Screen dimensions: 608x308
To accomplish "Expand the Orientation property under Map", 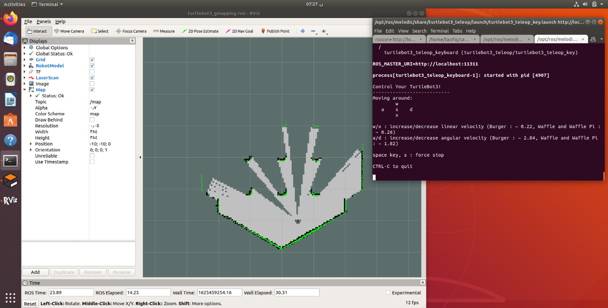I will (31, 150).
